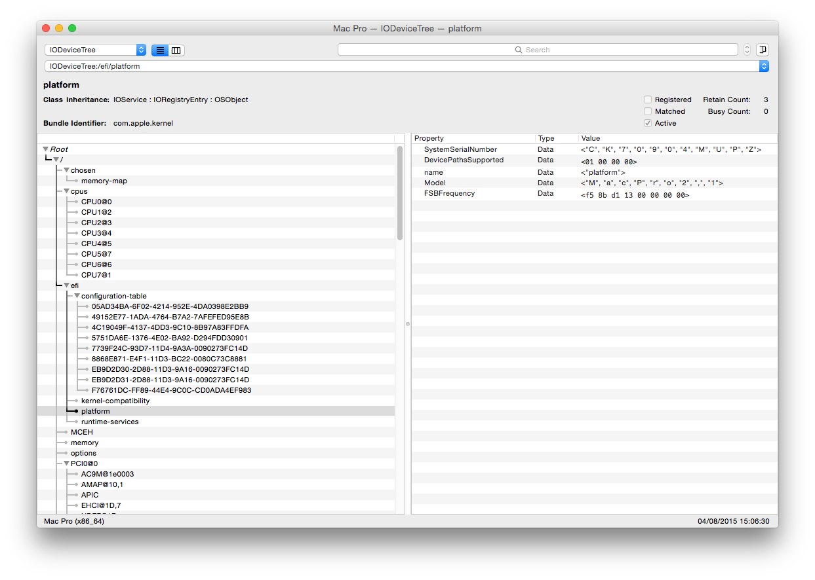
Task: Select CPU1@2 in the tree
Action: [96, 212]
